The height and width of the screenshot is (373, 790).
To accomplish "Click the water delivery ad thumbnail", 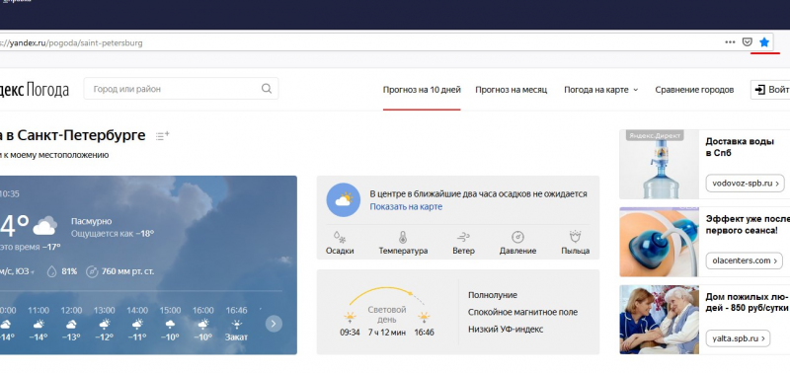I will 659,164.
